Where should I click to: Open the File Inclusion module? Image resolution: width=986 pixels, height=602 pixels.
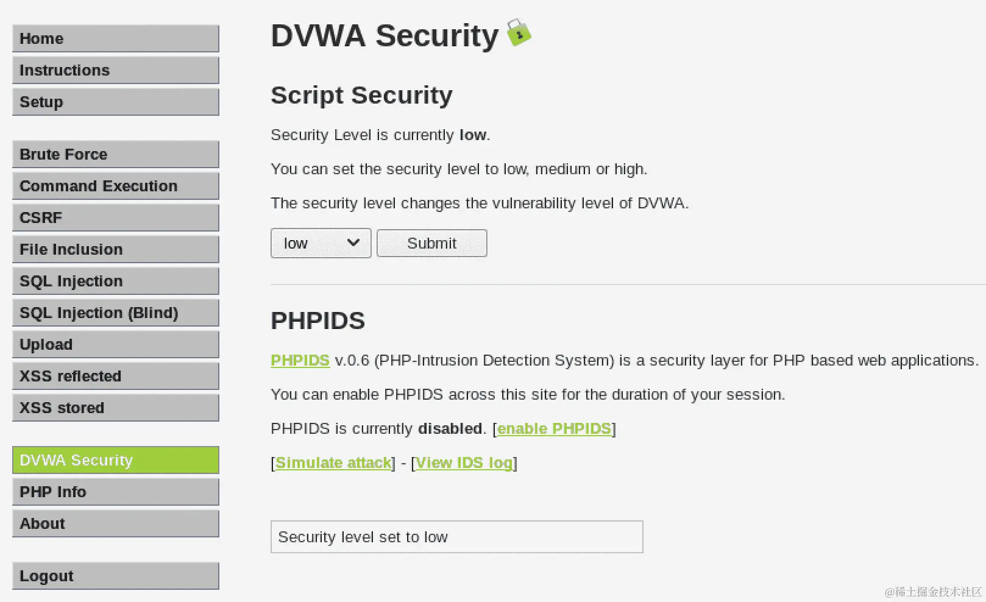116,249
